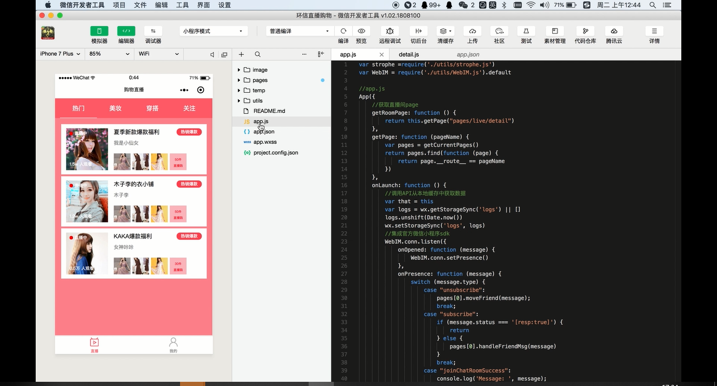Viewport: 717px width, 386px height.
Task: Open the iPhone 7 Plus device dropdown
Action: tap(60, 54)
